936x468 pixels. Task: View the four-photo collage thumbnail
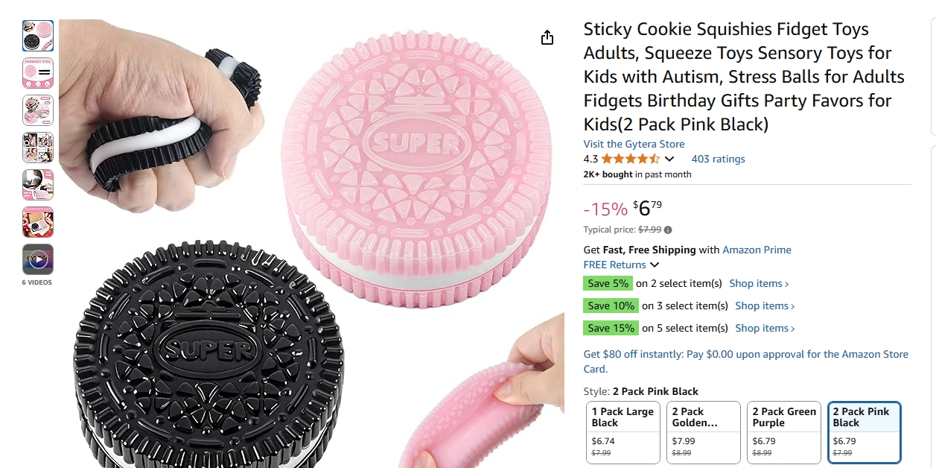(38, 148)
